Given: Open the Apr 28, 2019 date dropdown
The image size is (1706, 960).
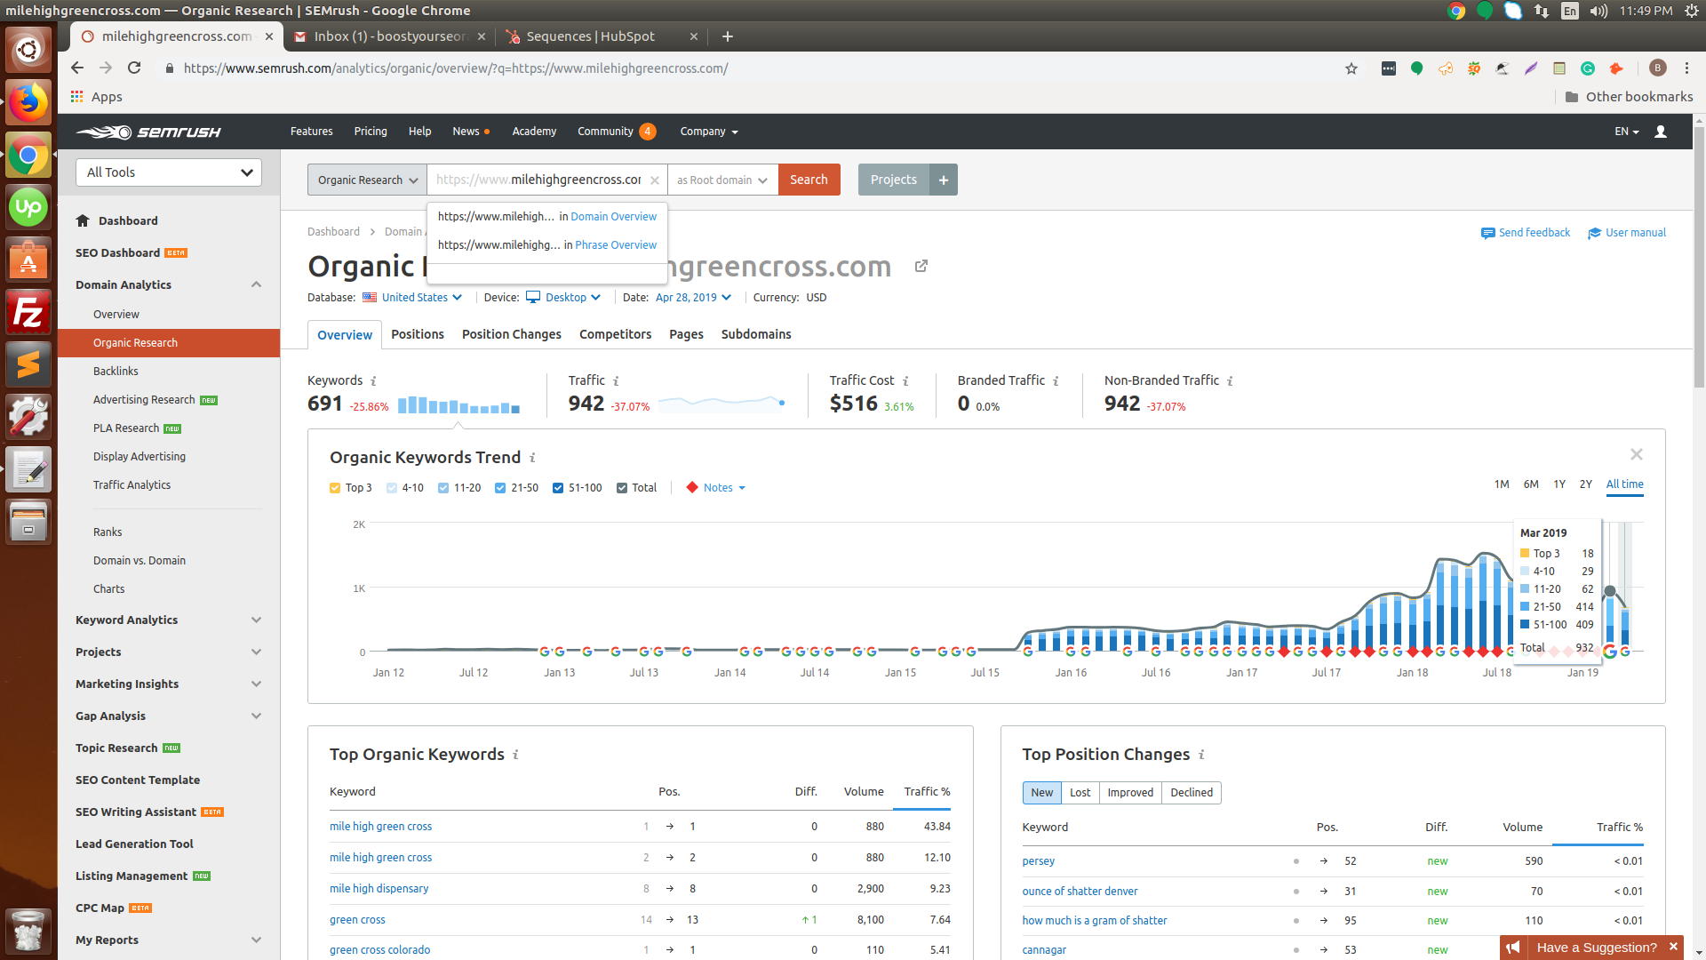Looking at the screenshot, I should [x=693, y=298].
